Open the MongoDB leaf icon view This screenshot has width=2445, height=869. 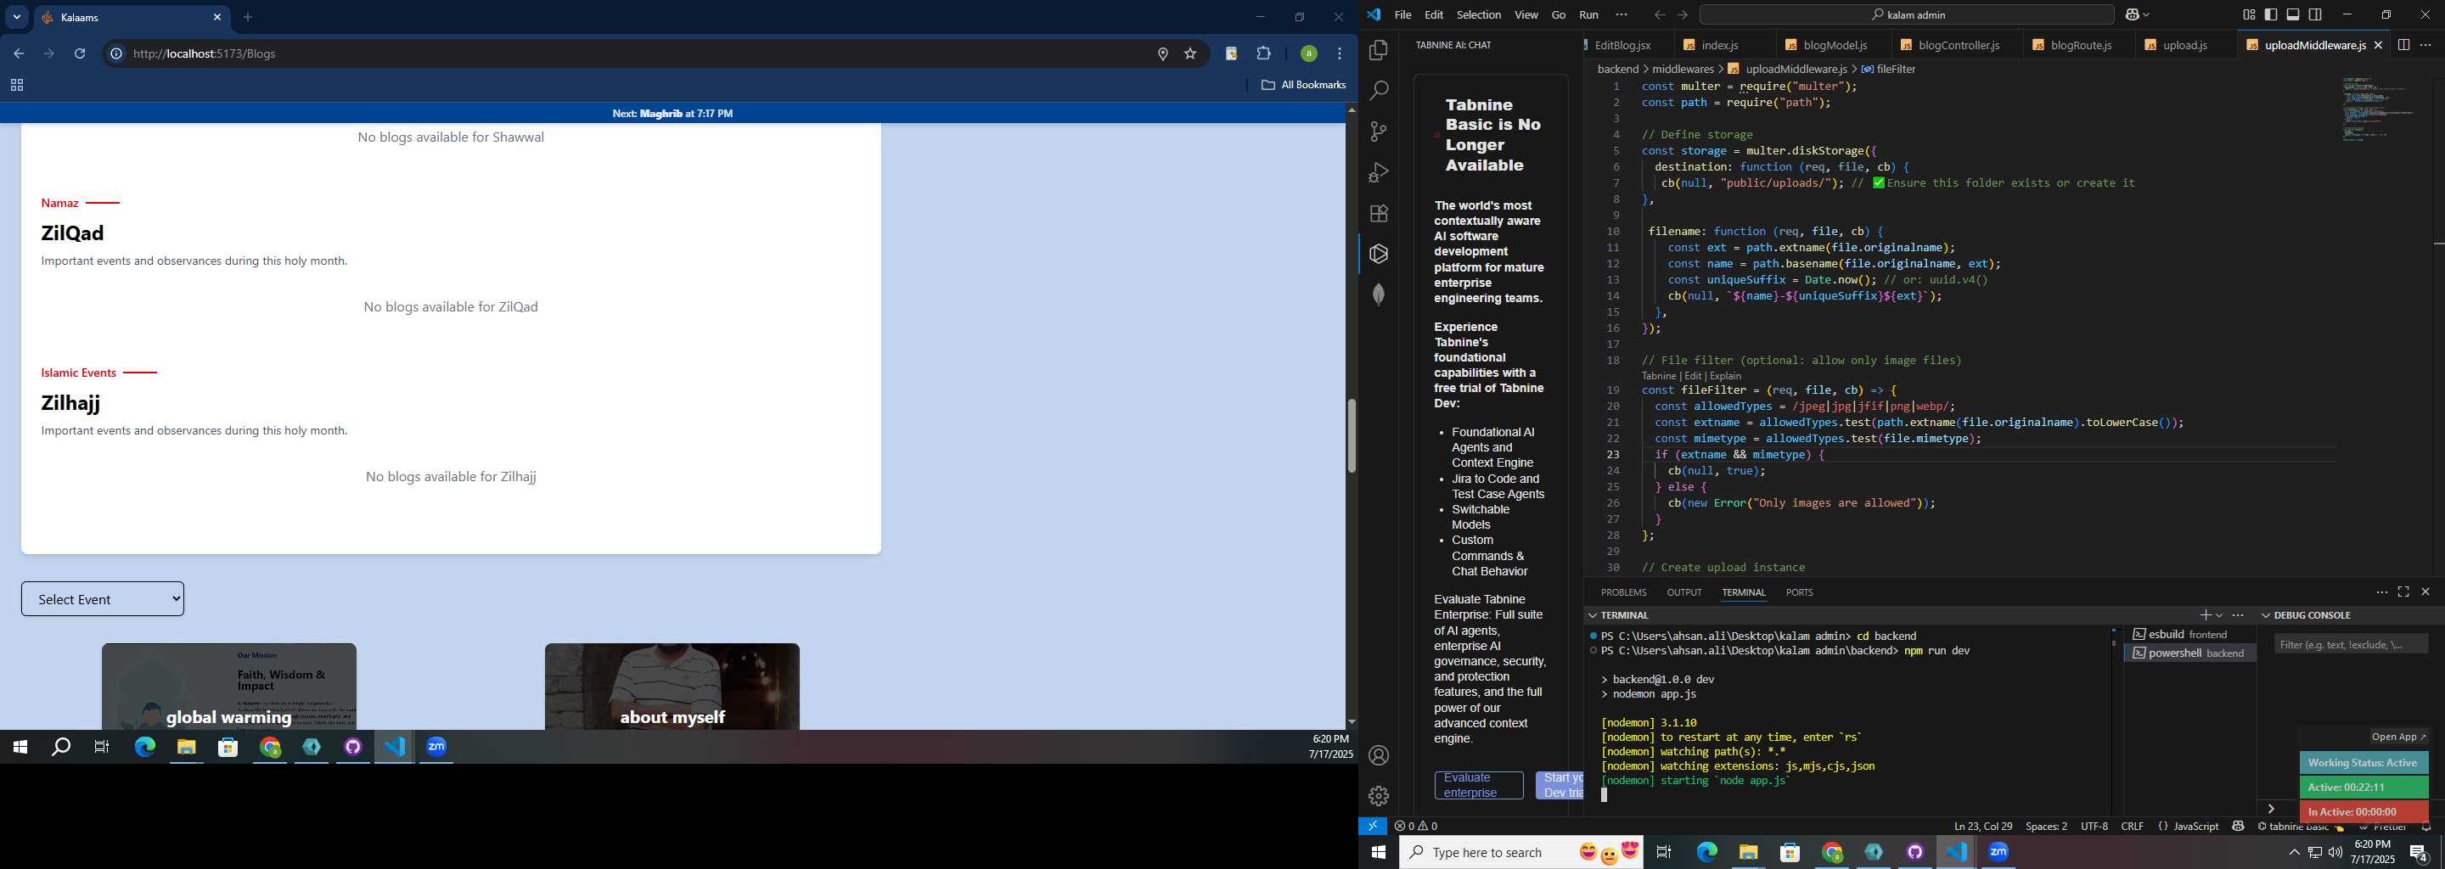(x=1378, y=295)
